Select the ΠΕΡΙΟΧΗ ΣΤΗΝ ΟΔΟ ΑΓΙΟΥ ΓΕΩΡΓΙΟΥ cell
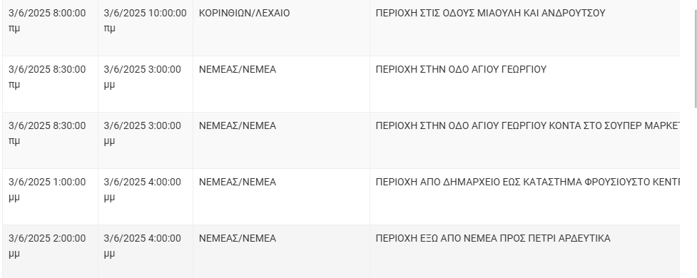 pyautogui.click(x=461, y=70)
